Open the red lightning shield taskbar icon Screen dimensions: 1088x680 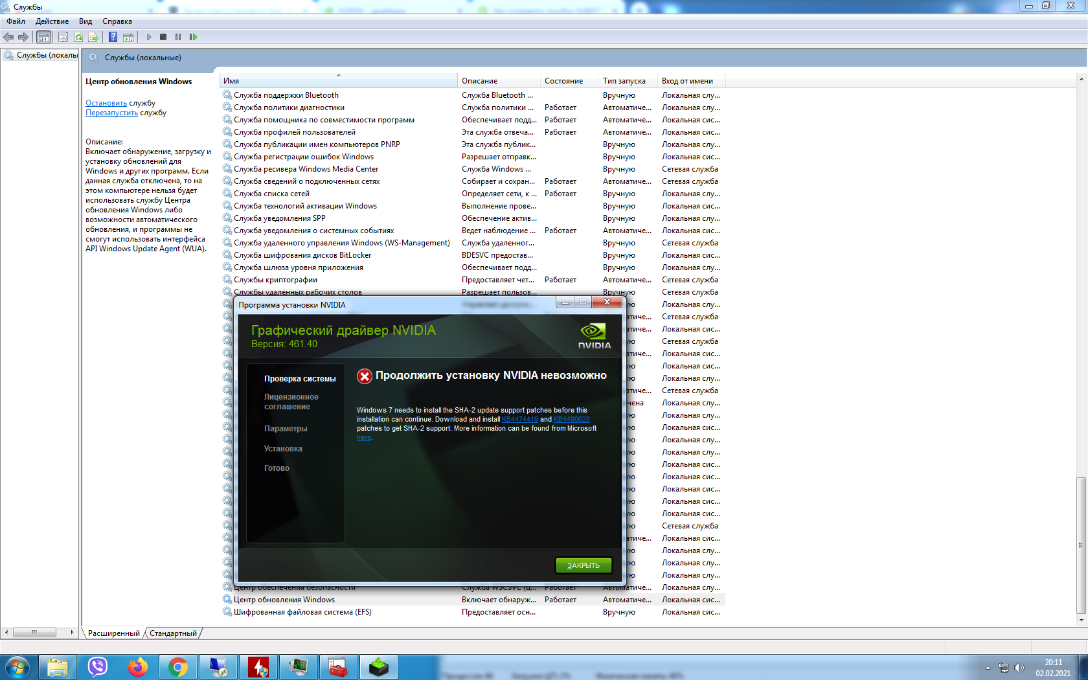pyautogui.click(x=258, y=667)
